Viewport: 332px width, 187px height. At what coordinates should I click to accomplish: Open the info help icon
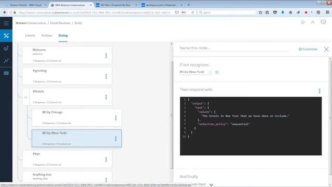tap(303, 22)
